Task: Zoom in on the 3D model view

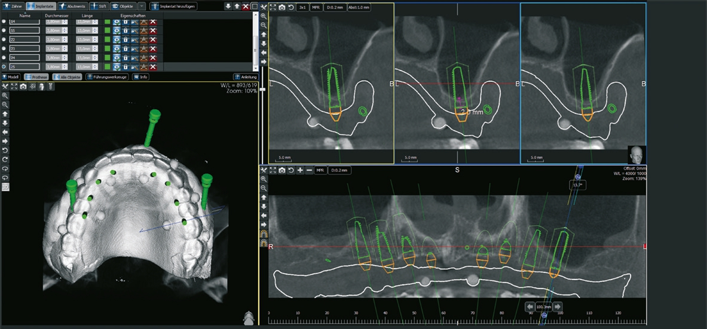Action: pos(5,96)
